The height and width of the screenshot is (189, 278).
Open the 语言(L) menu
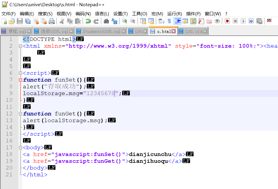pos(102,14)
